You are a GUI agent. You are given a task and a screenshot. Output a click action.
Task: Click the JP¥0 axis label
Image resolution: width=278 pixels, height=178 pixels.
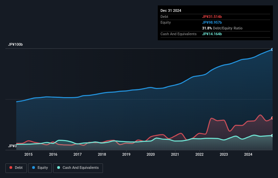pos(13,146)
